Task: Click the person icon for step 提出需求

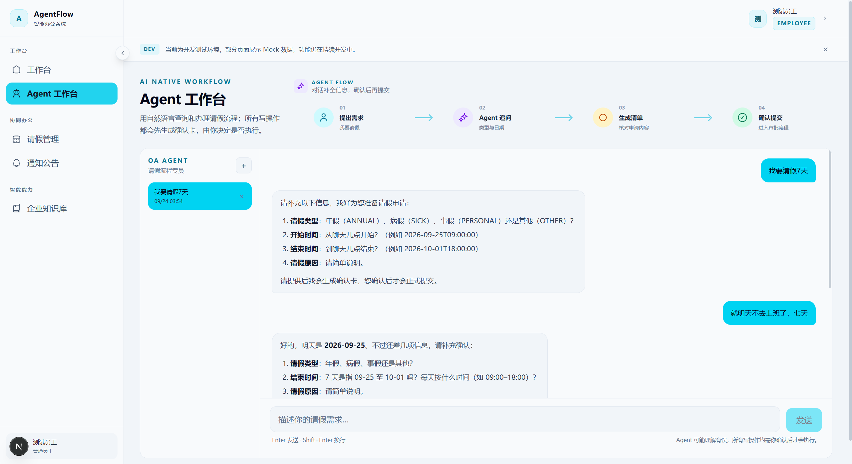Action: coord(323,117)
